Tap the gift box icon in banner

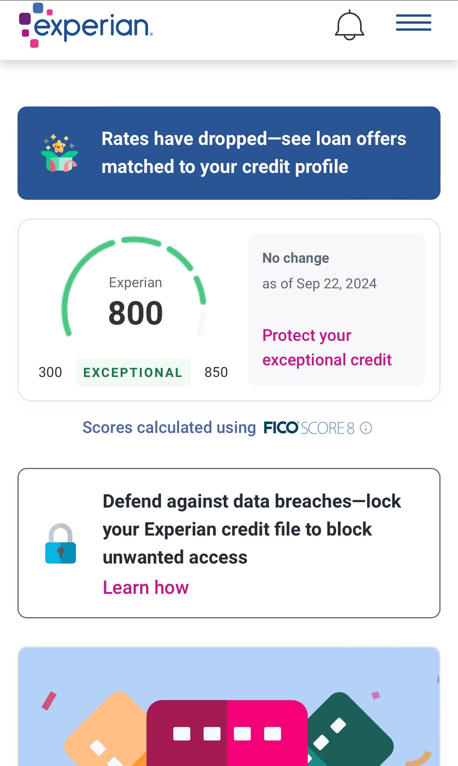point(59,154)
